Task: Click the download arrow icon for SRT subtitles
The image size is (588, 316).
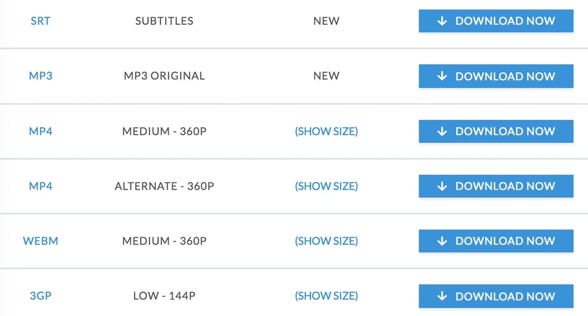Action: tap(442, 21)
